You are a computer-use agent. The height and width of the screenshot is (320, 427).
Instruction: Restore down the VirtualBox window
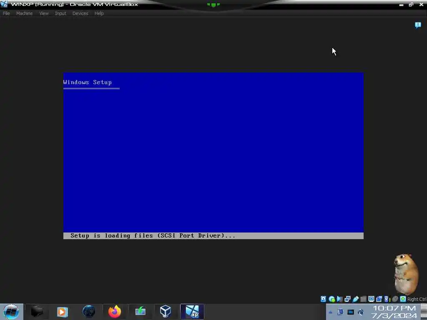[x=411, y=4]
